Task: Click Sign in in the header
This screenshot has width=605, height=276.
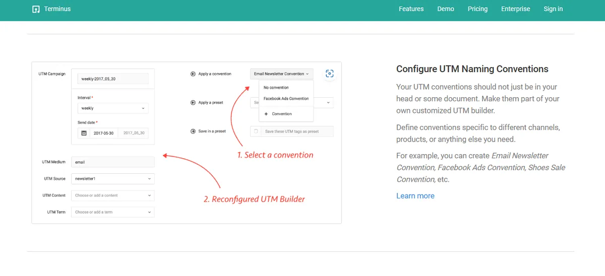Action: (x=553, y=9)
